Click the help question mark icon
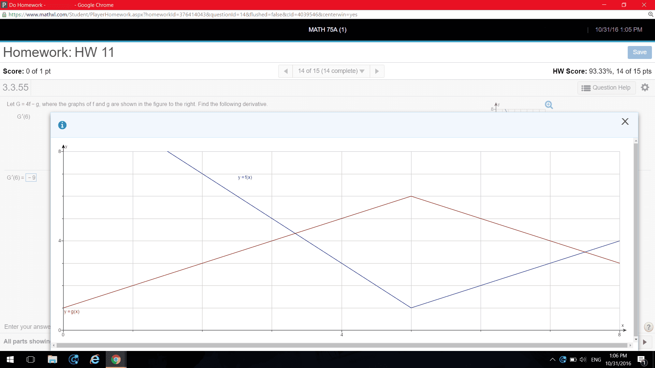This screenshot has width=655, height=368. [x=648, y=327]
